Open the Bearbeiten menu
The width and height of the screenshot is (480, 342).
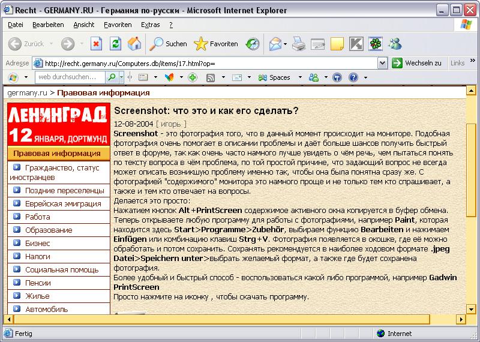48,25
